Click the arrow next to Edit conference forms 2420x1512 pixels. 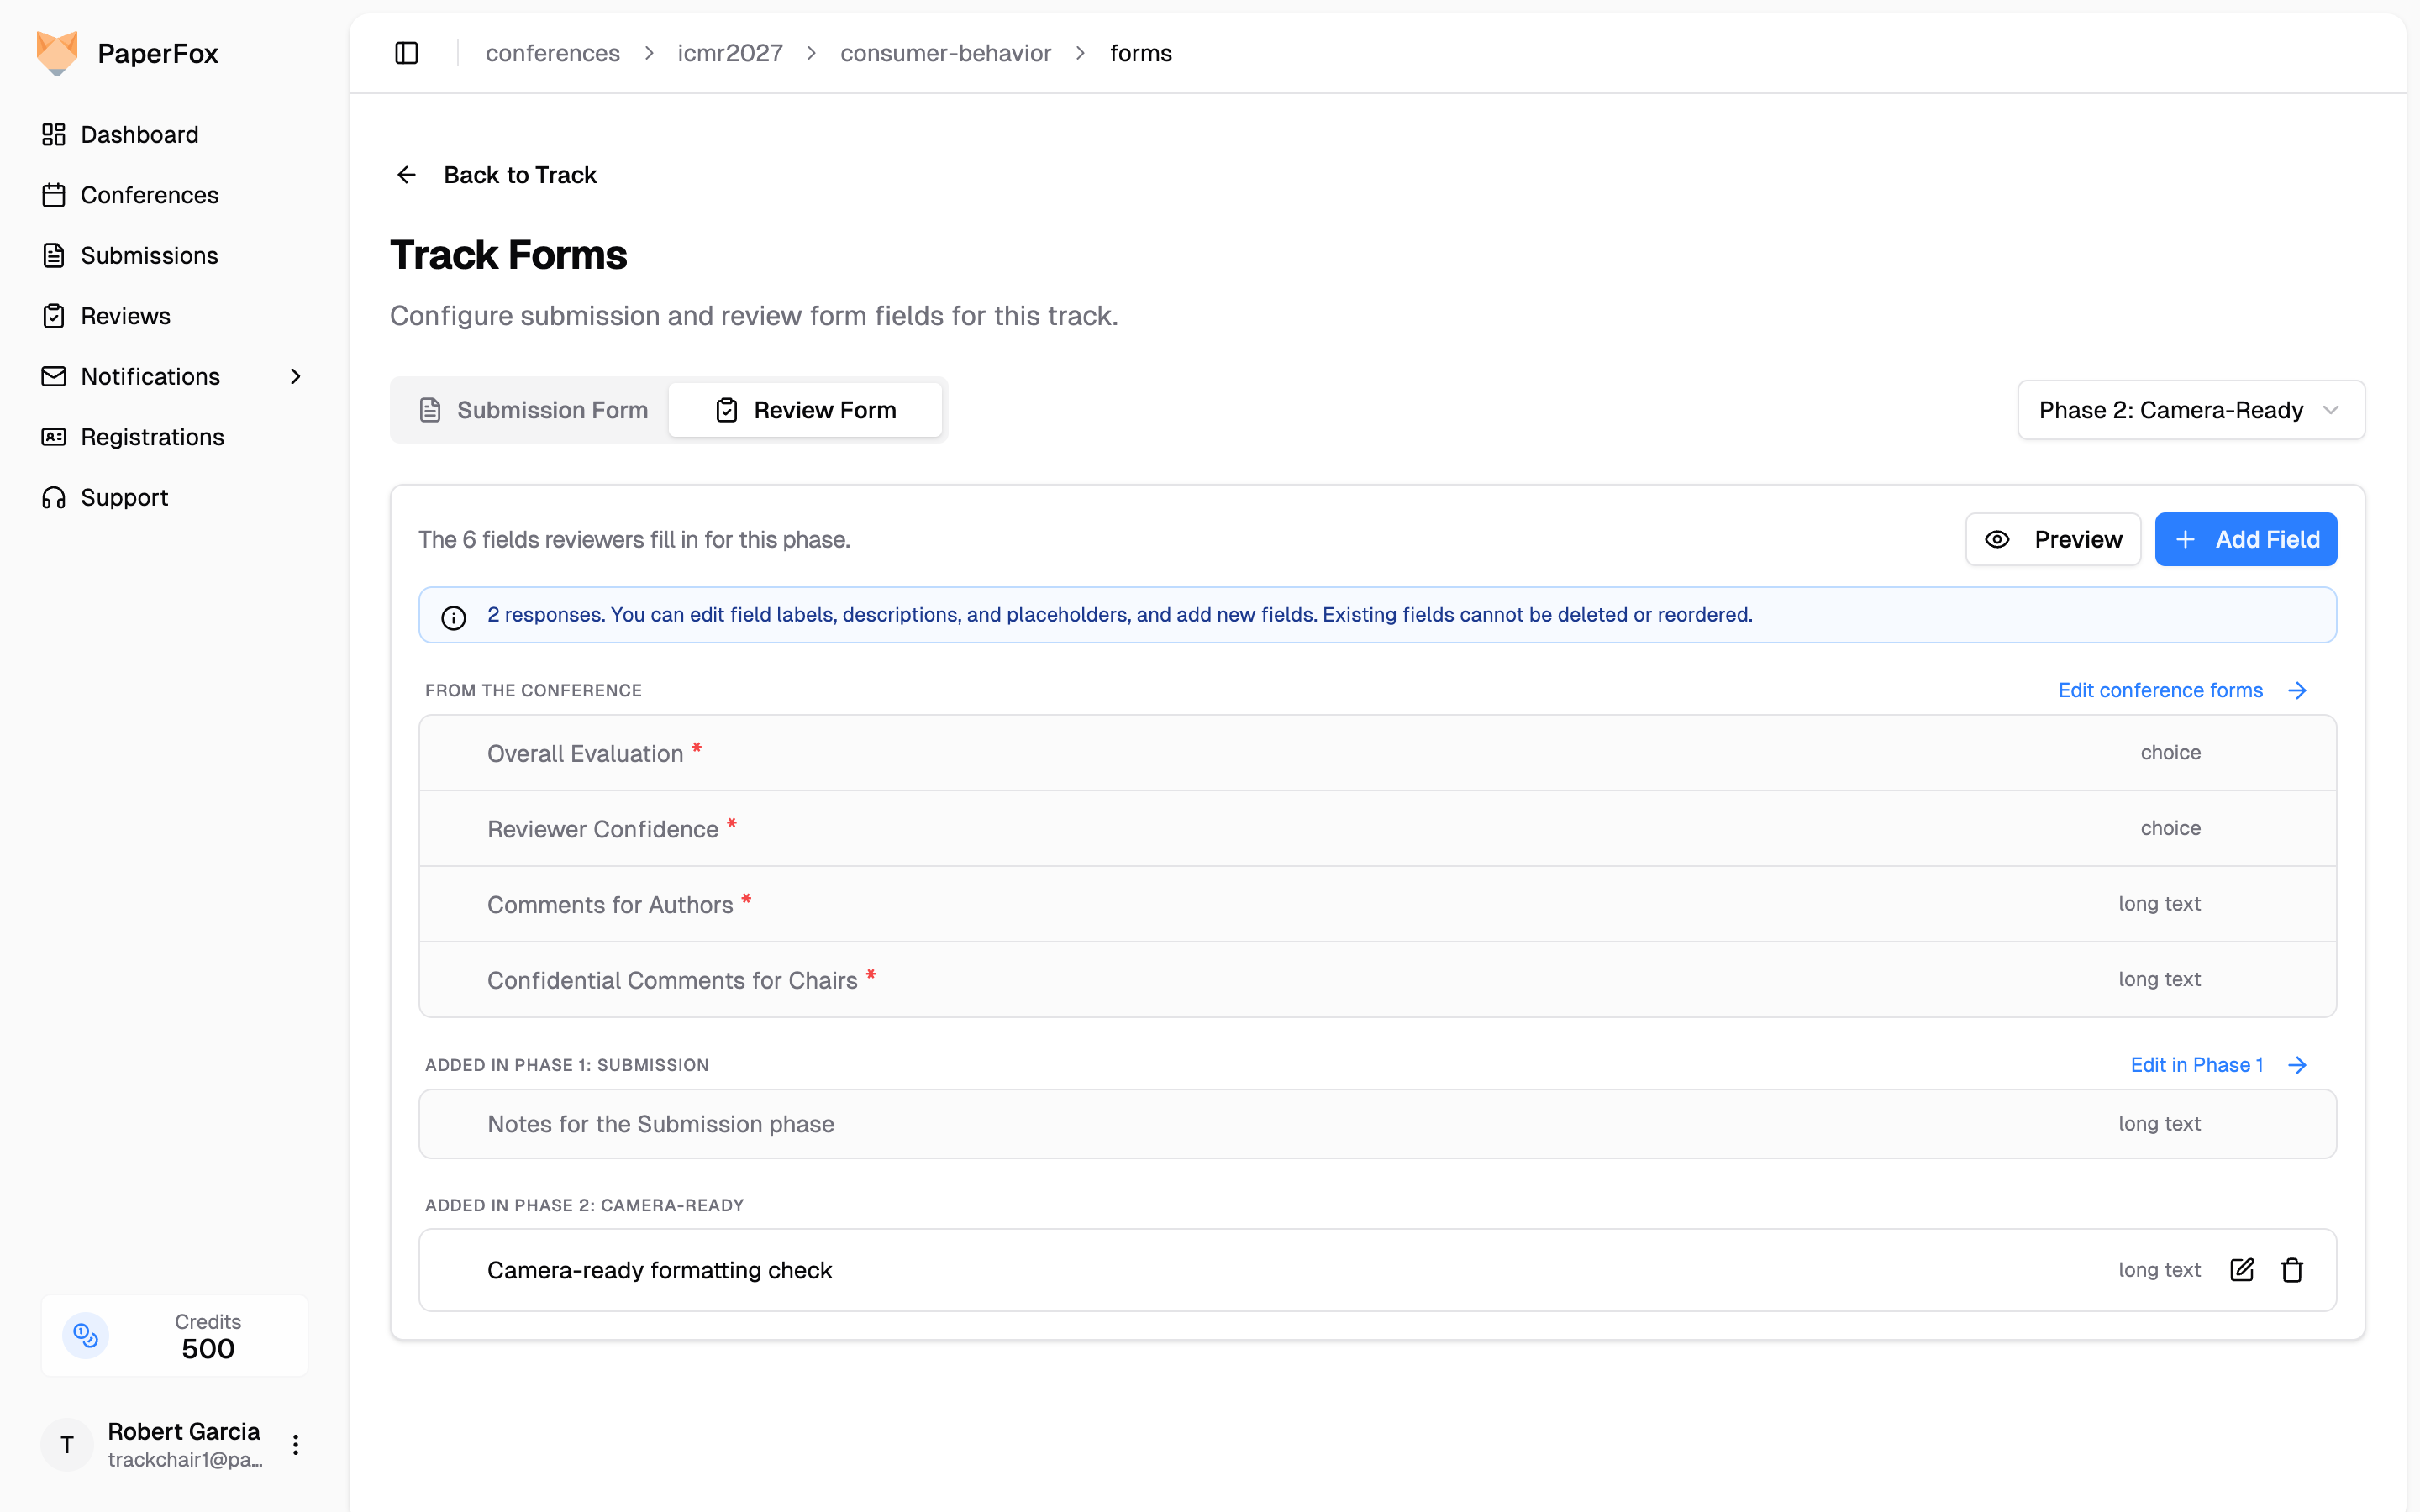2298,690
